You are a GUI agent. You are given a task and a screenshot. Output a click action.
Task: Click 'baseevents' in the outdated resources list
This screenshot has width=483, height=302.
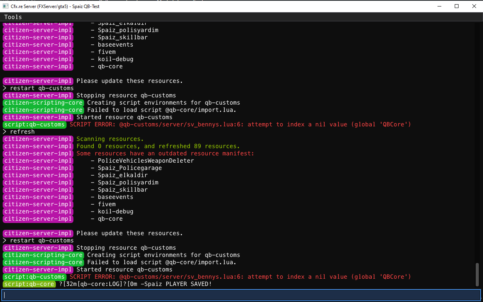click(115, 197)
